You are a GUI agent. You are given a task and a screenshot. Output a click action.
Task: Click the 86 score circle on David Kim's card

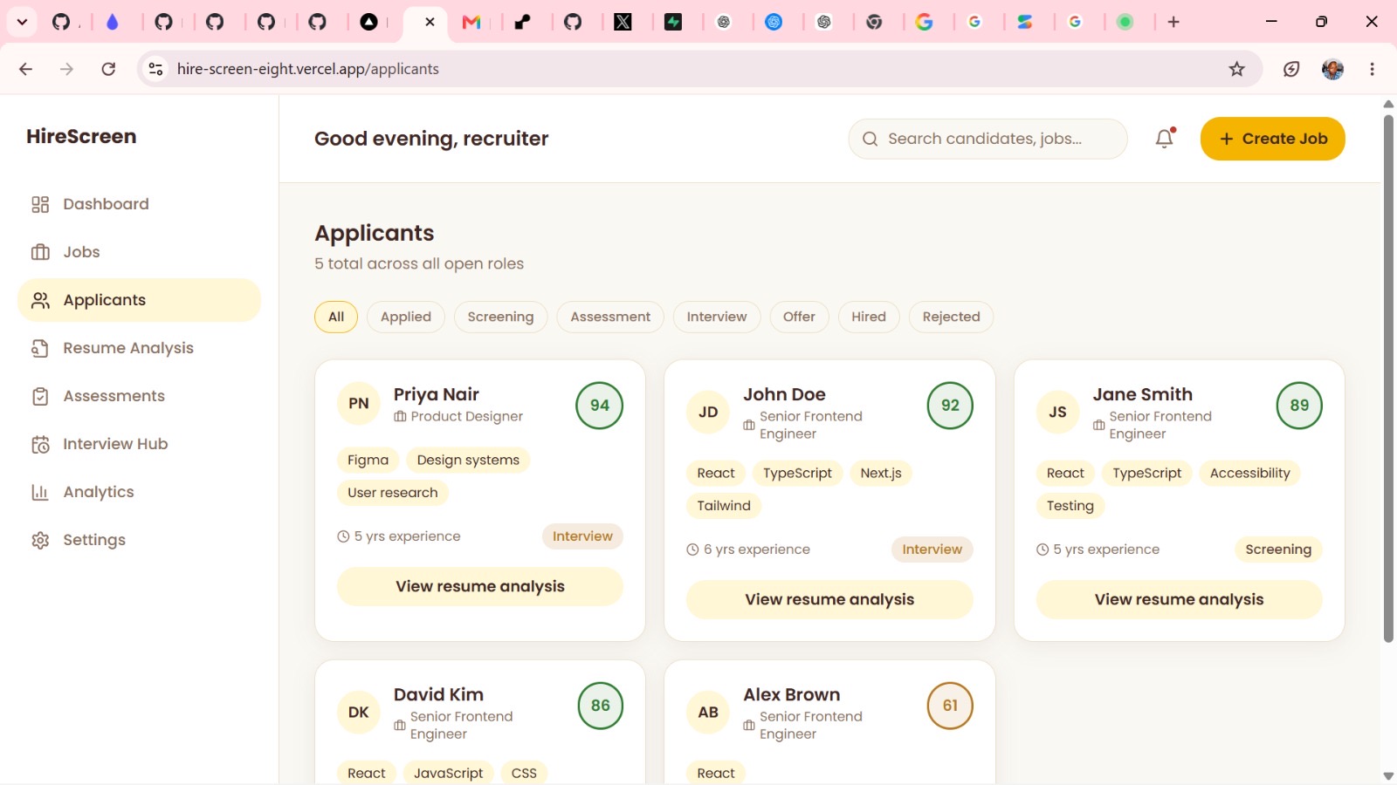[x=600, y=706]
